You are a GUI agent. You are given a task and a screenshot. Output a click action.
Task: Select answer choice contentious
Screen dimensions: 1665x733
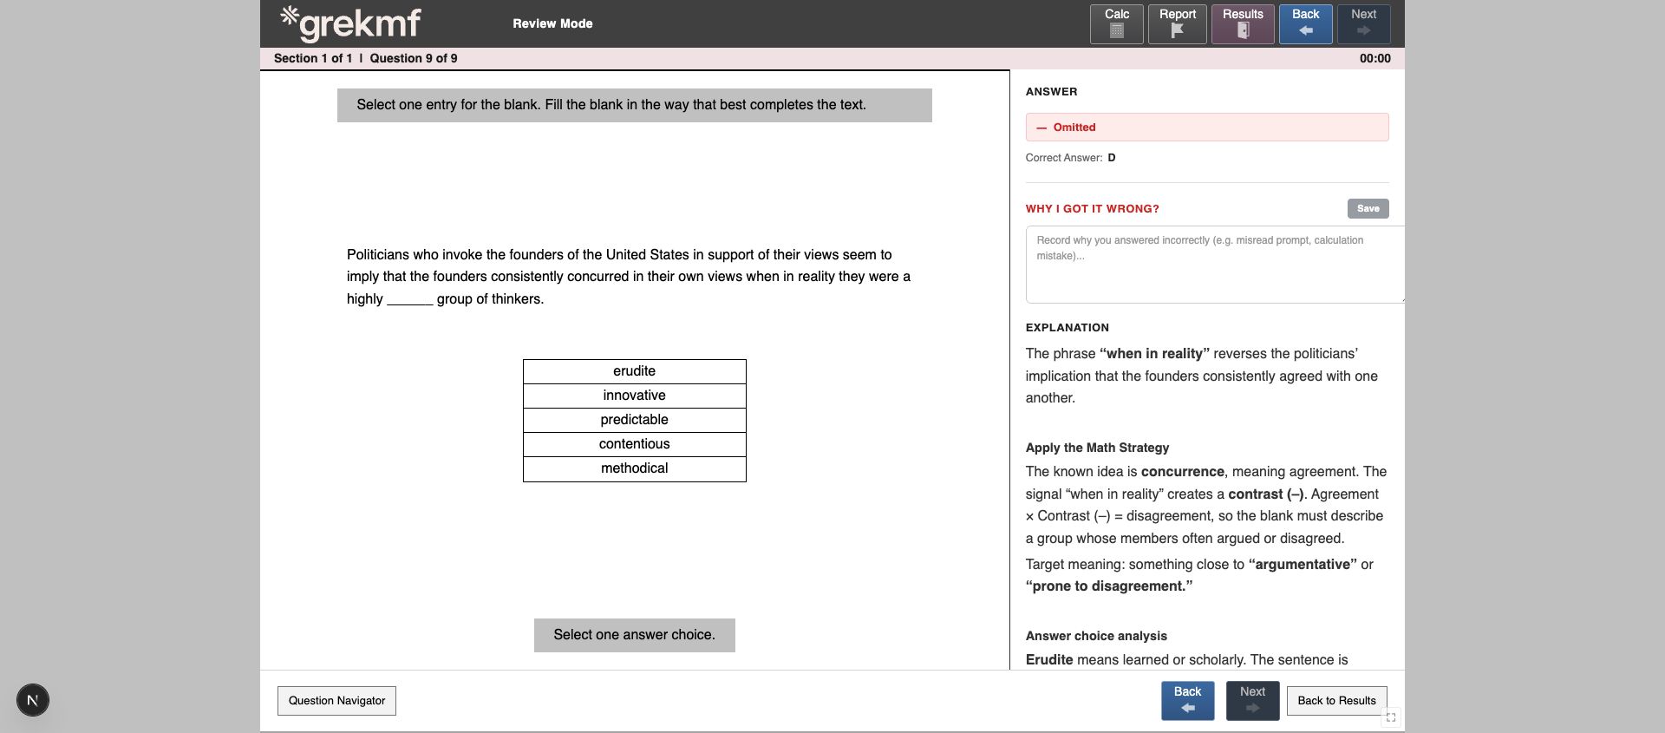click(634, 444)
